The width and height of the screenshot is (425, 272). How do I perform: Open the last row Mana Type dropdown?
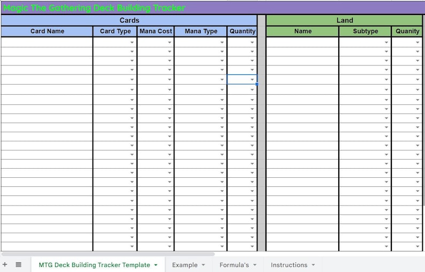[x=222, y=246]
